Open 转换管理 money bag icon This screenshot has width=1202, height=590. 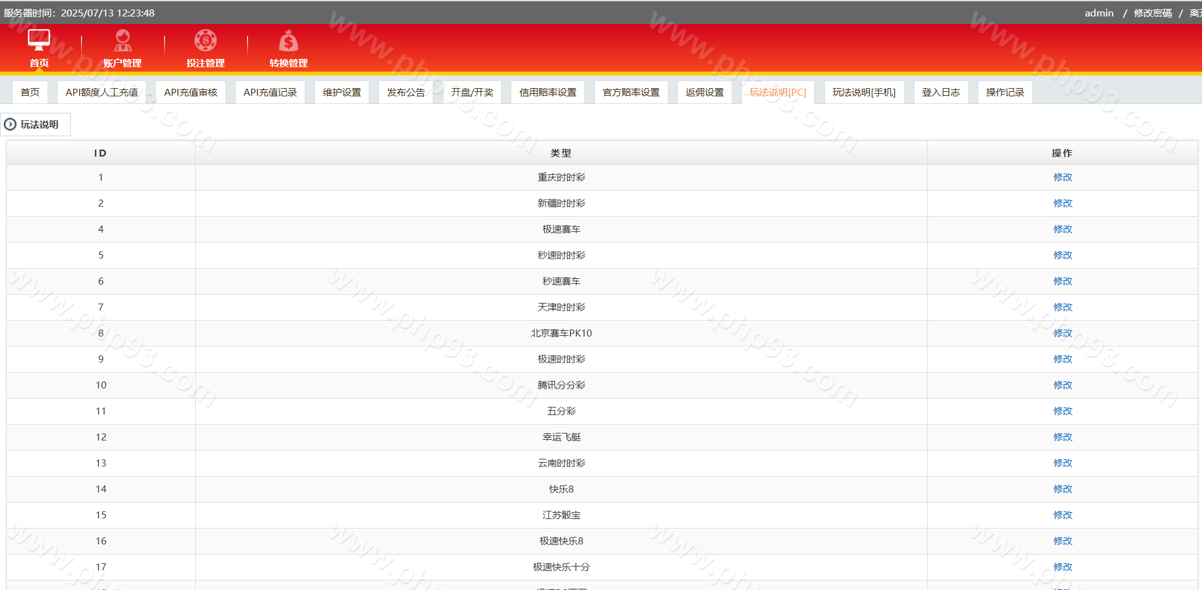(x=288, y=41)
